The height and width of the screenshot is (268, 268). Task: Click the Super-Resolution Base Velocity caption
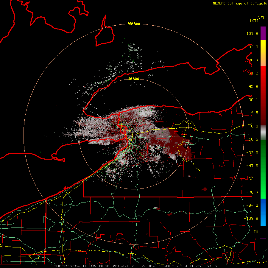point(135,266)
